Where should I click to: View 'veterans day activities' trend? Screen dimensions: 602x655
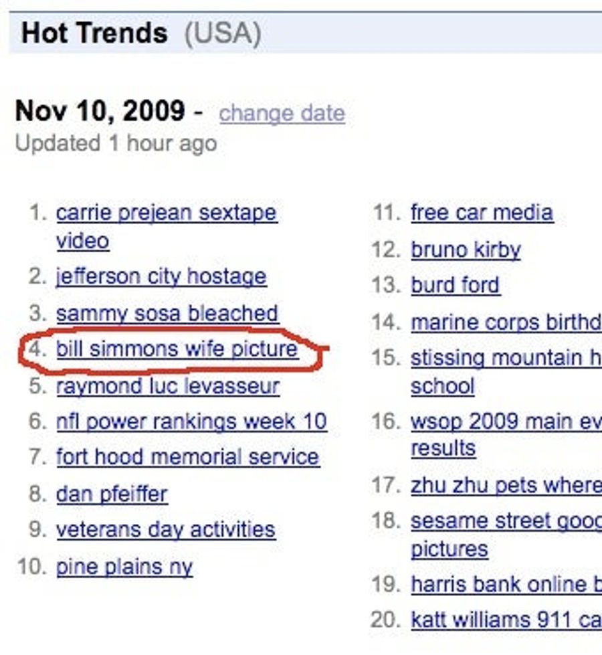[x=166, y=530]
